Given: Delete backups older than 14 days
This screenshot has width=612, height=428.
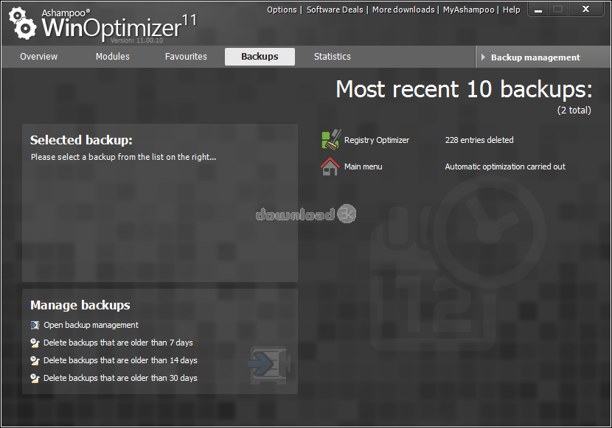Looking at the screenshot, I should point(120,360).
